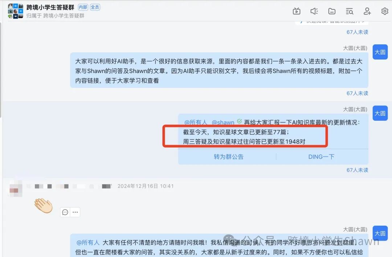Click the smiley reaction icon below the clap

pyautogui.click(x=65, y=212)
